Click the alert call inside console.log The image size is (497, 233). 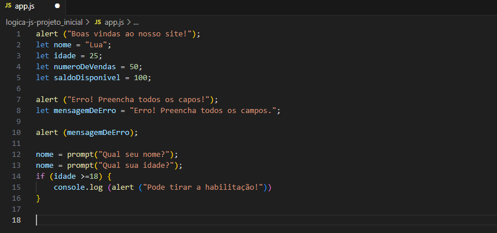pyautogui.click(x=123, y=187)
